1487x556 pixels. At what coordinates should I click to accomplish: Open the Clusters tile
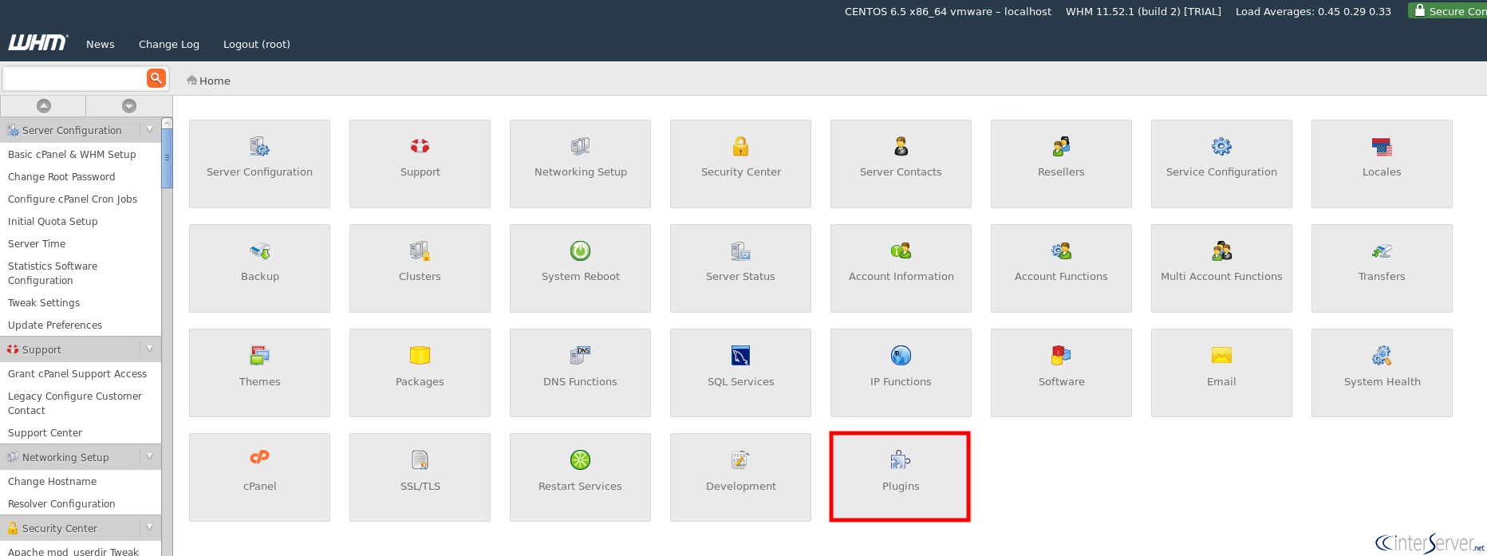pyautogui.click(x=420, y=268)
